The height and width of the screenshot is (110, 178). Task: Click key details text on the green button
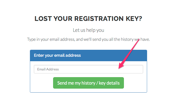109,83
